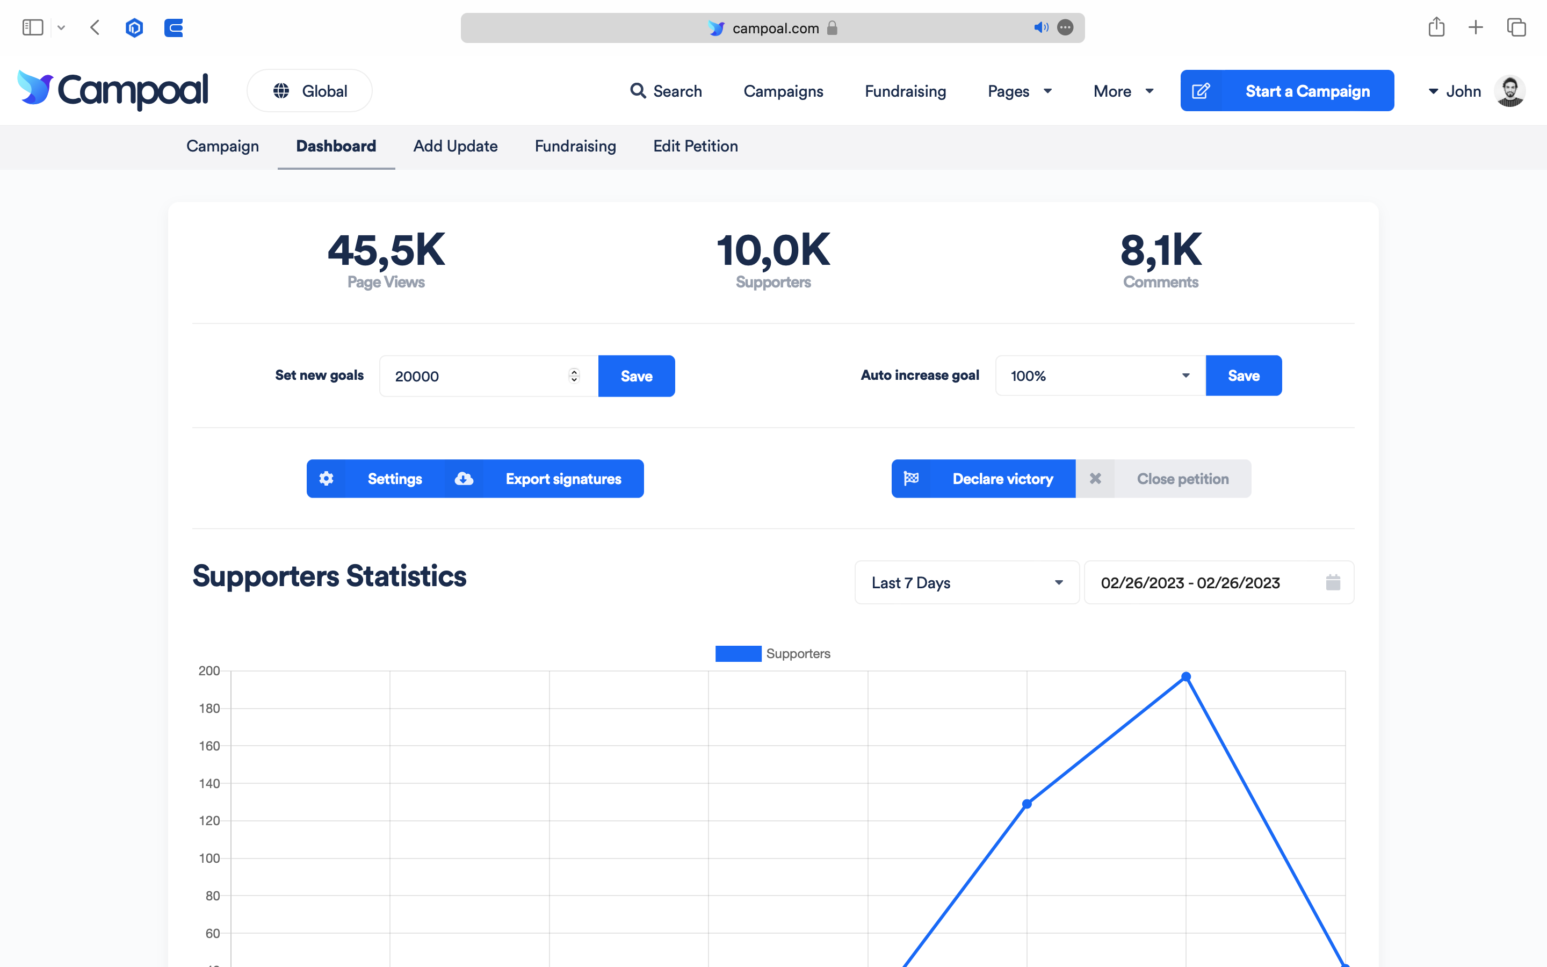
Task: Click the Declare victory flag icon
Action: pyautogui.click(x=911, y=478)
